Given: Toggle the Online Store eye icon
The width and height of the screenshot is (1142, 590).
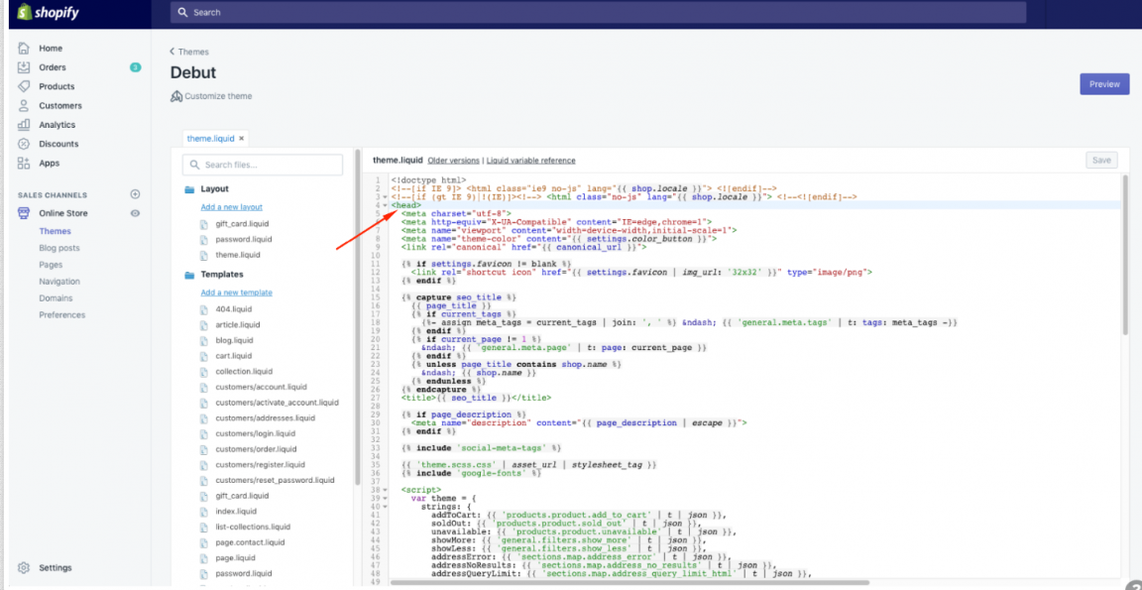Looking at the screenshot, I should tap(135, 213).
